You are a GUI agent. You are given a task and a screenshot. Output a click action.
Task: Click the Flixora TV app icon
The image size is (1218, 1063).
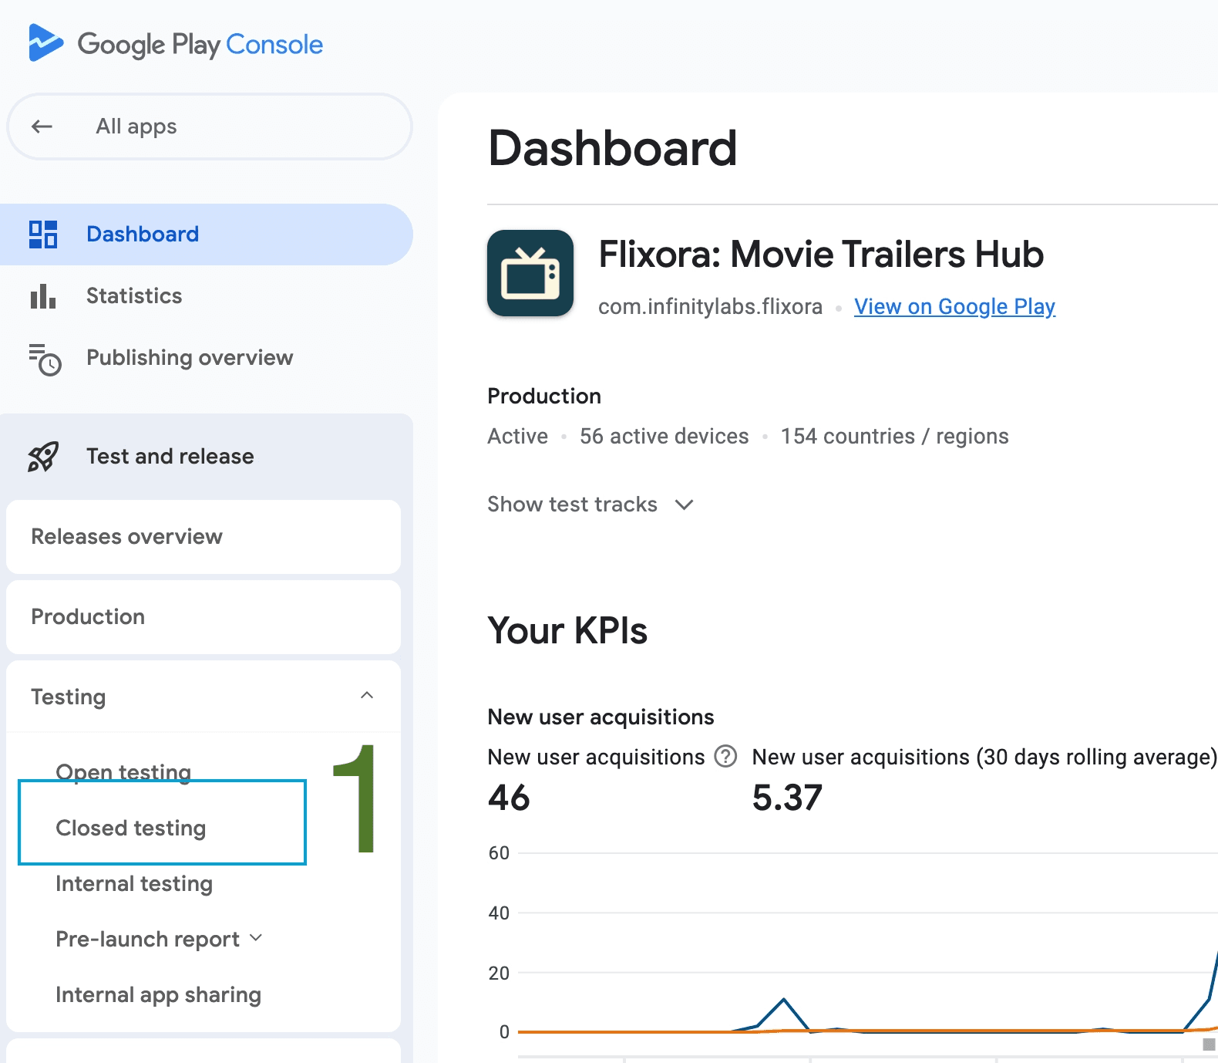530,273
